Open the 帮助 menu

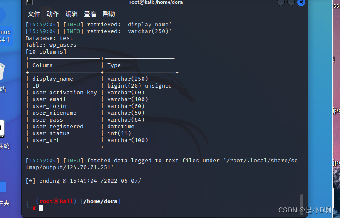tap(109, 14)
